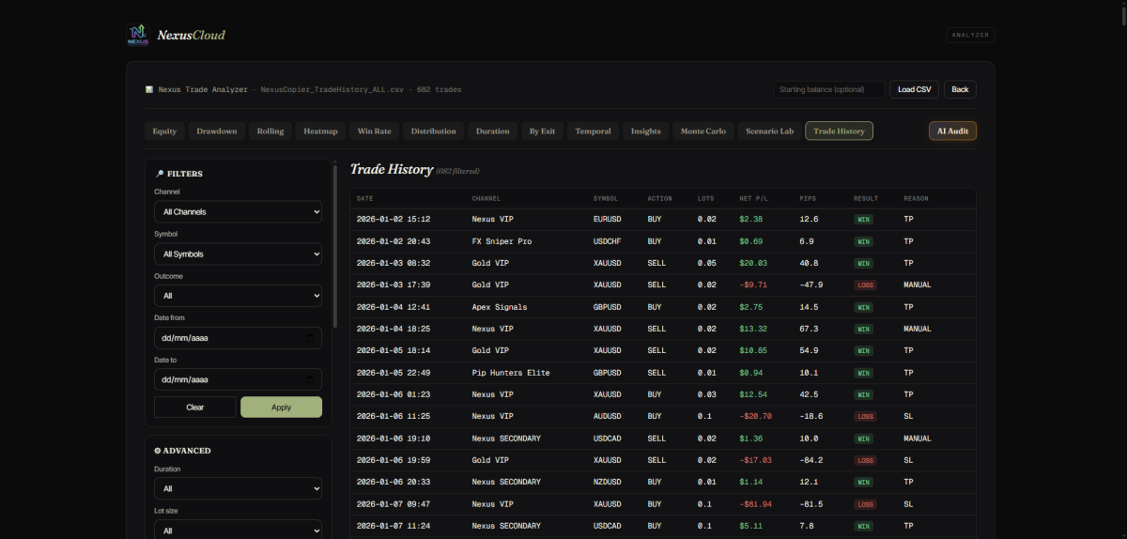
Task: Click the -$20.70 loss value
Action: tap(756, 416)
